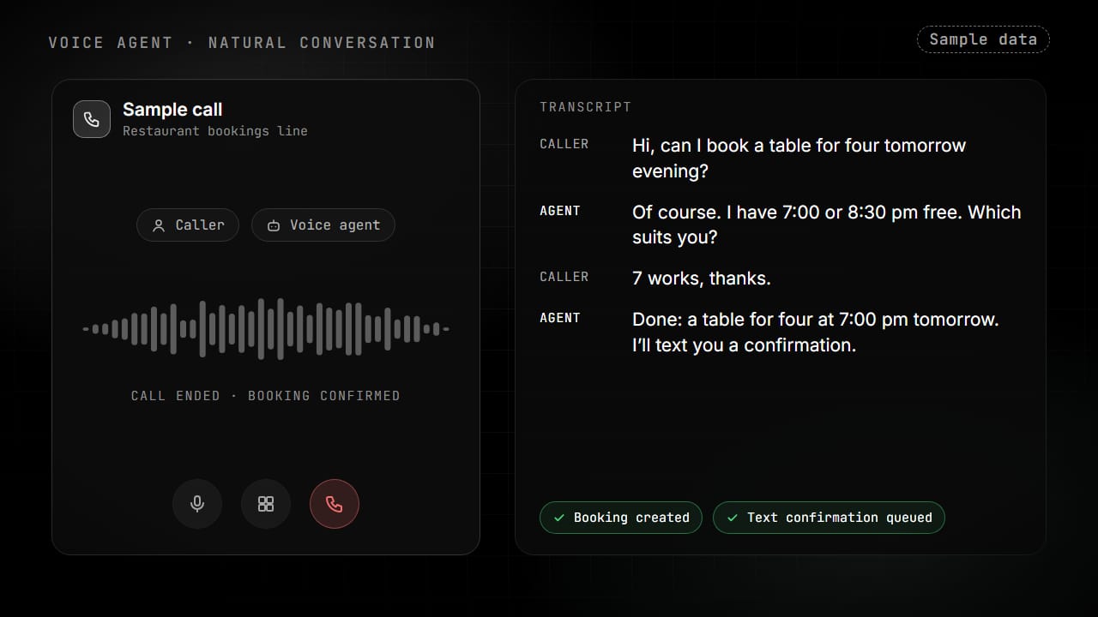The image size is (1098, 617).
Task: Open the keypad grid button
Action: [266, 504]
